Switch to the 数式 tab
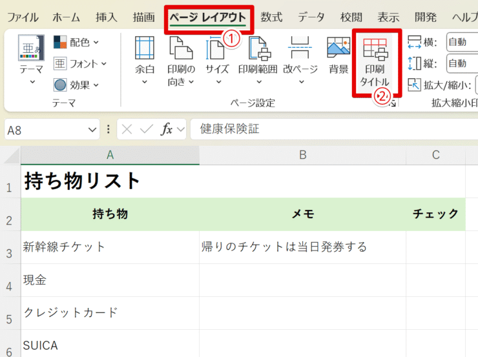478x357 pixels. click(x=271, y=17)
